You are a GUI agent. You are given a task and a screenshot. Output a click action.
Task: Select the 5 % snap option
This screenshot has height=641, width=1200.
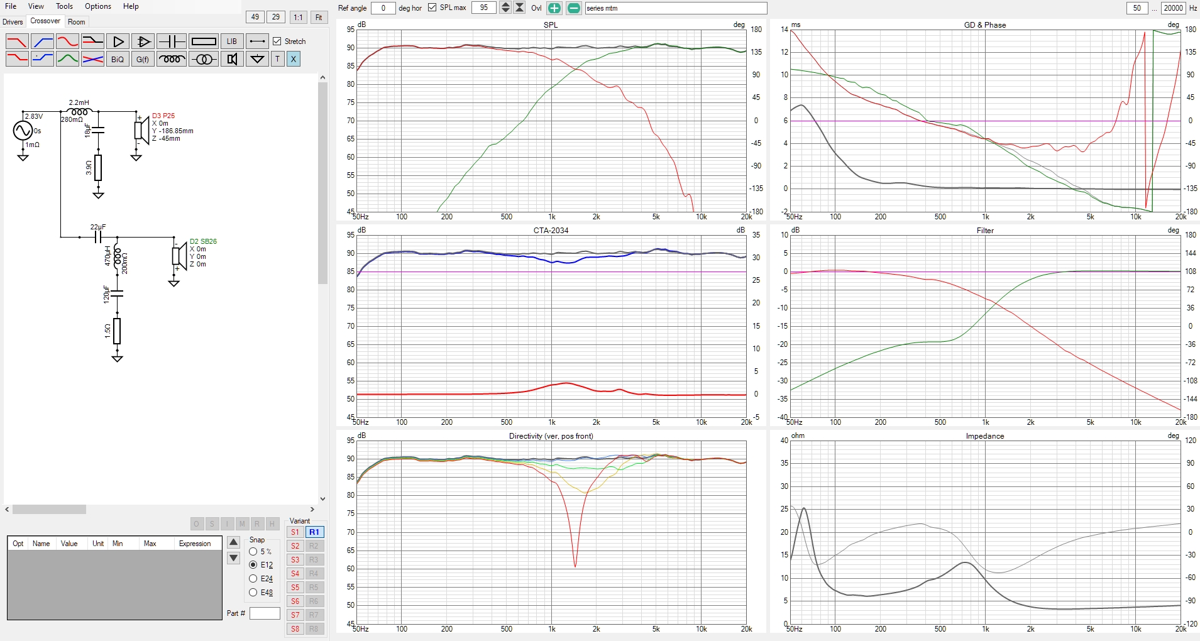coord(253,552)
